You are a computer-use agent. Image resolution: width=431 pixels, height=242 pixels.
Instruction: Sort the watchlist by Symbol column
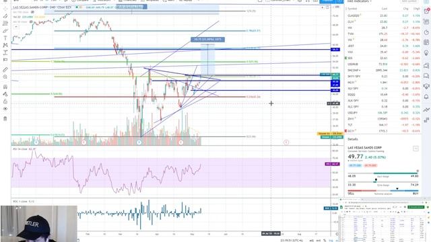pos(353,9)
